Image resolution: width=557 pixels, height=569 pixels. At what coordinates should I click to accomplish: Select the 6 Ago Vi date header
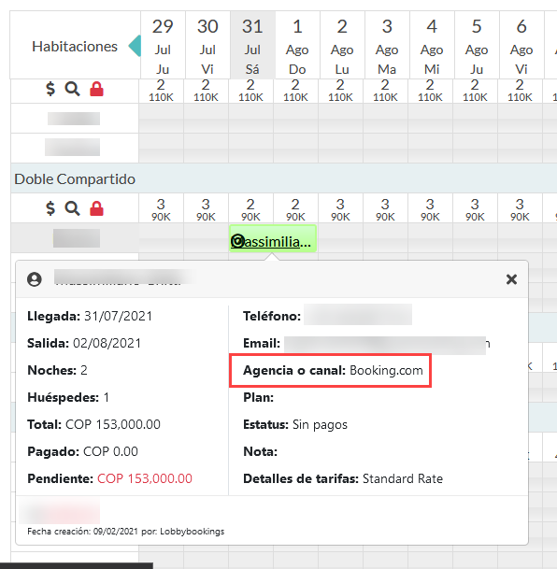pyautogui.click(x=521, y=45)
